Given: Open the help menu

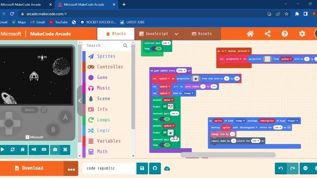Looking at the screenshot, I should [285, 34].
